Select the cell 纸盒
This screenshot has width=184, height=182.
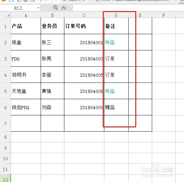26,42
